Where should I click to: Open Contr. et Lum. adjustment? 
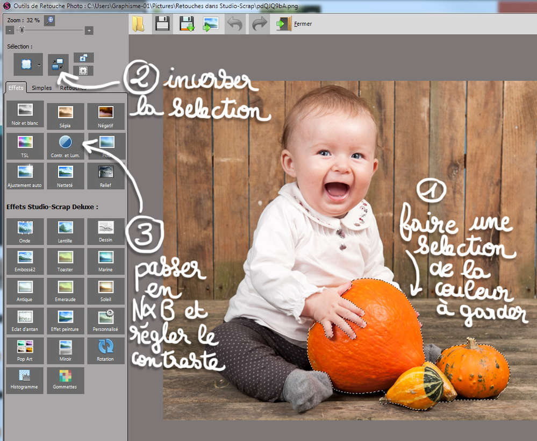coord(65,145)
